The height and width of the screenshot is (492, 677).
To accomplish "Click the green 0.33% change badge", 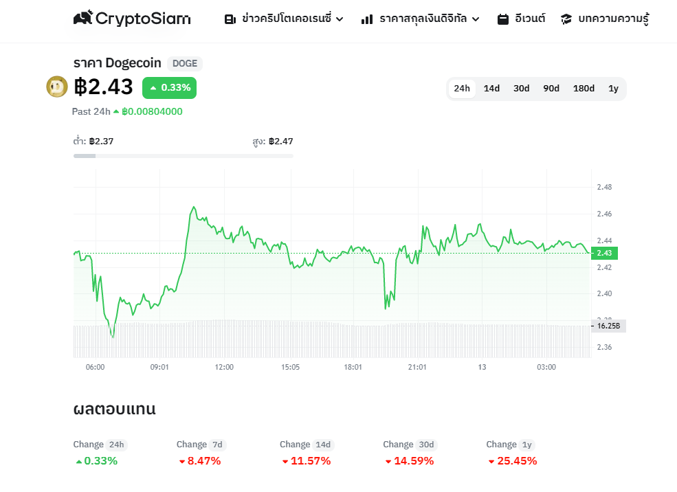I will click(169, 88).
